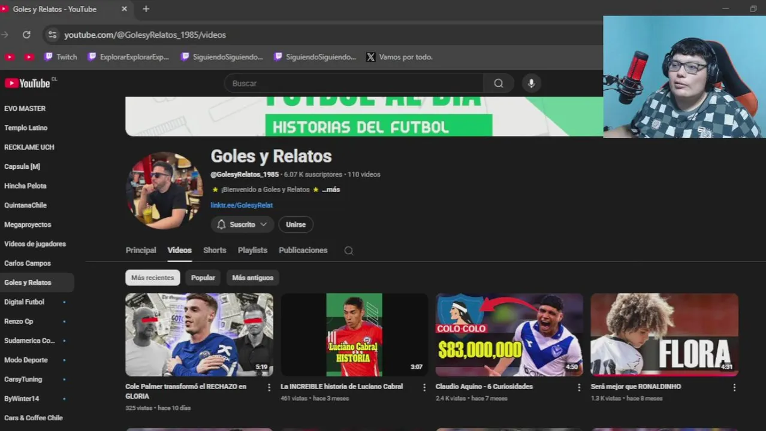766x431 pixels.
Task: Expand channel description with ...más
Action: [x=331, y=189]
